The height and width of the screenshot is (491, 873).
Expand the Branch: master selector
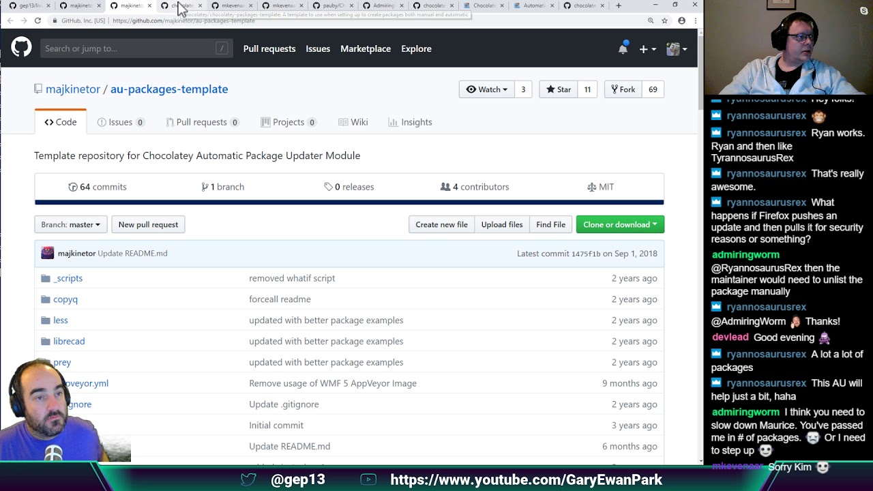70,224
